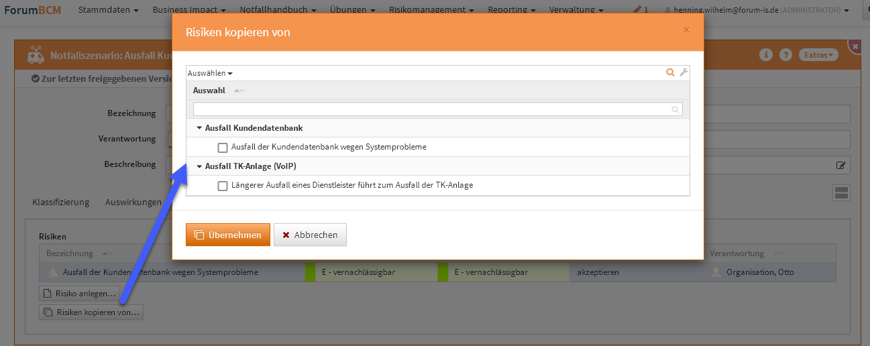Collapse the Ausfall Kundendatenbank group

(199, 128)
